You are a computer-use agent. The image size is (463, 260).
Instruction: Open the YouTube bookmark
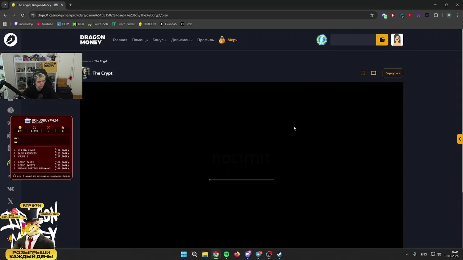click(x=45, y=24)
